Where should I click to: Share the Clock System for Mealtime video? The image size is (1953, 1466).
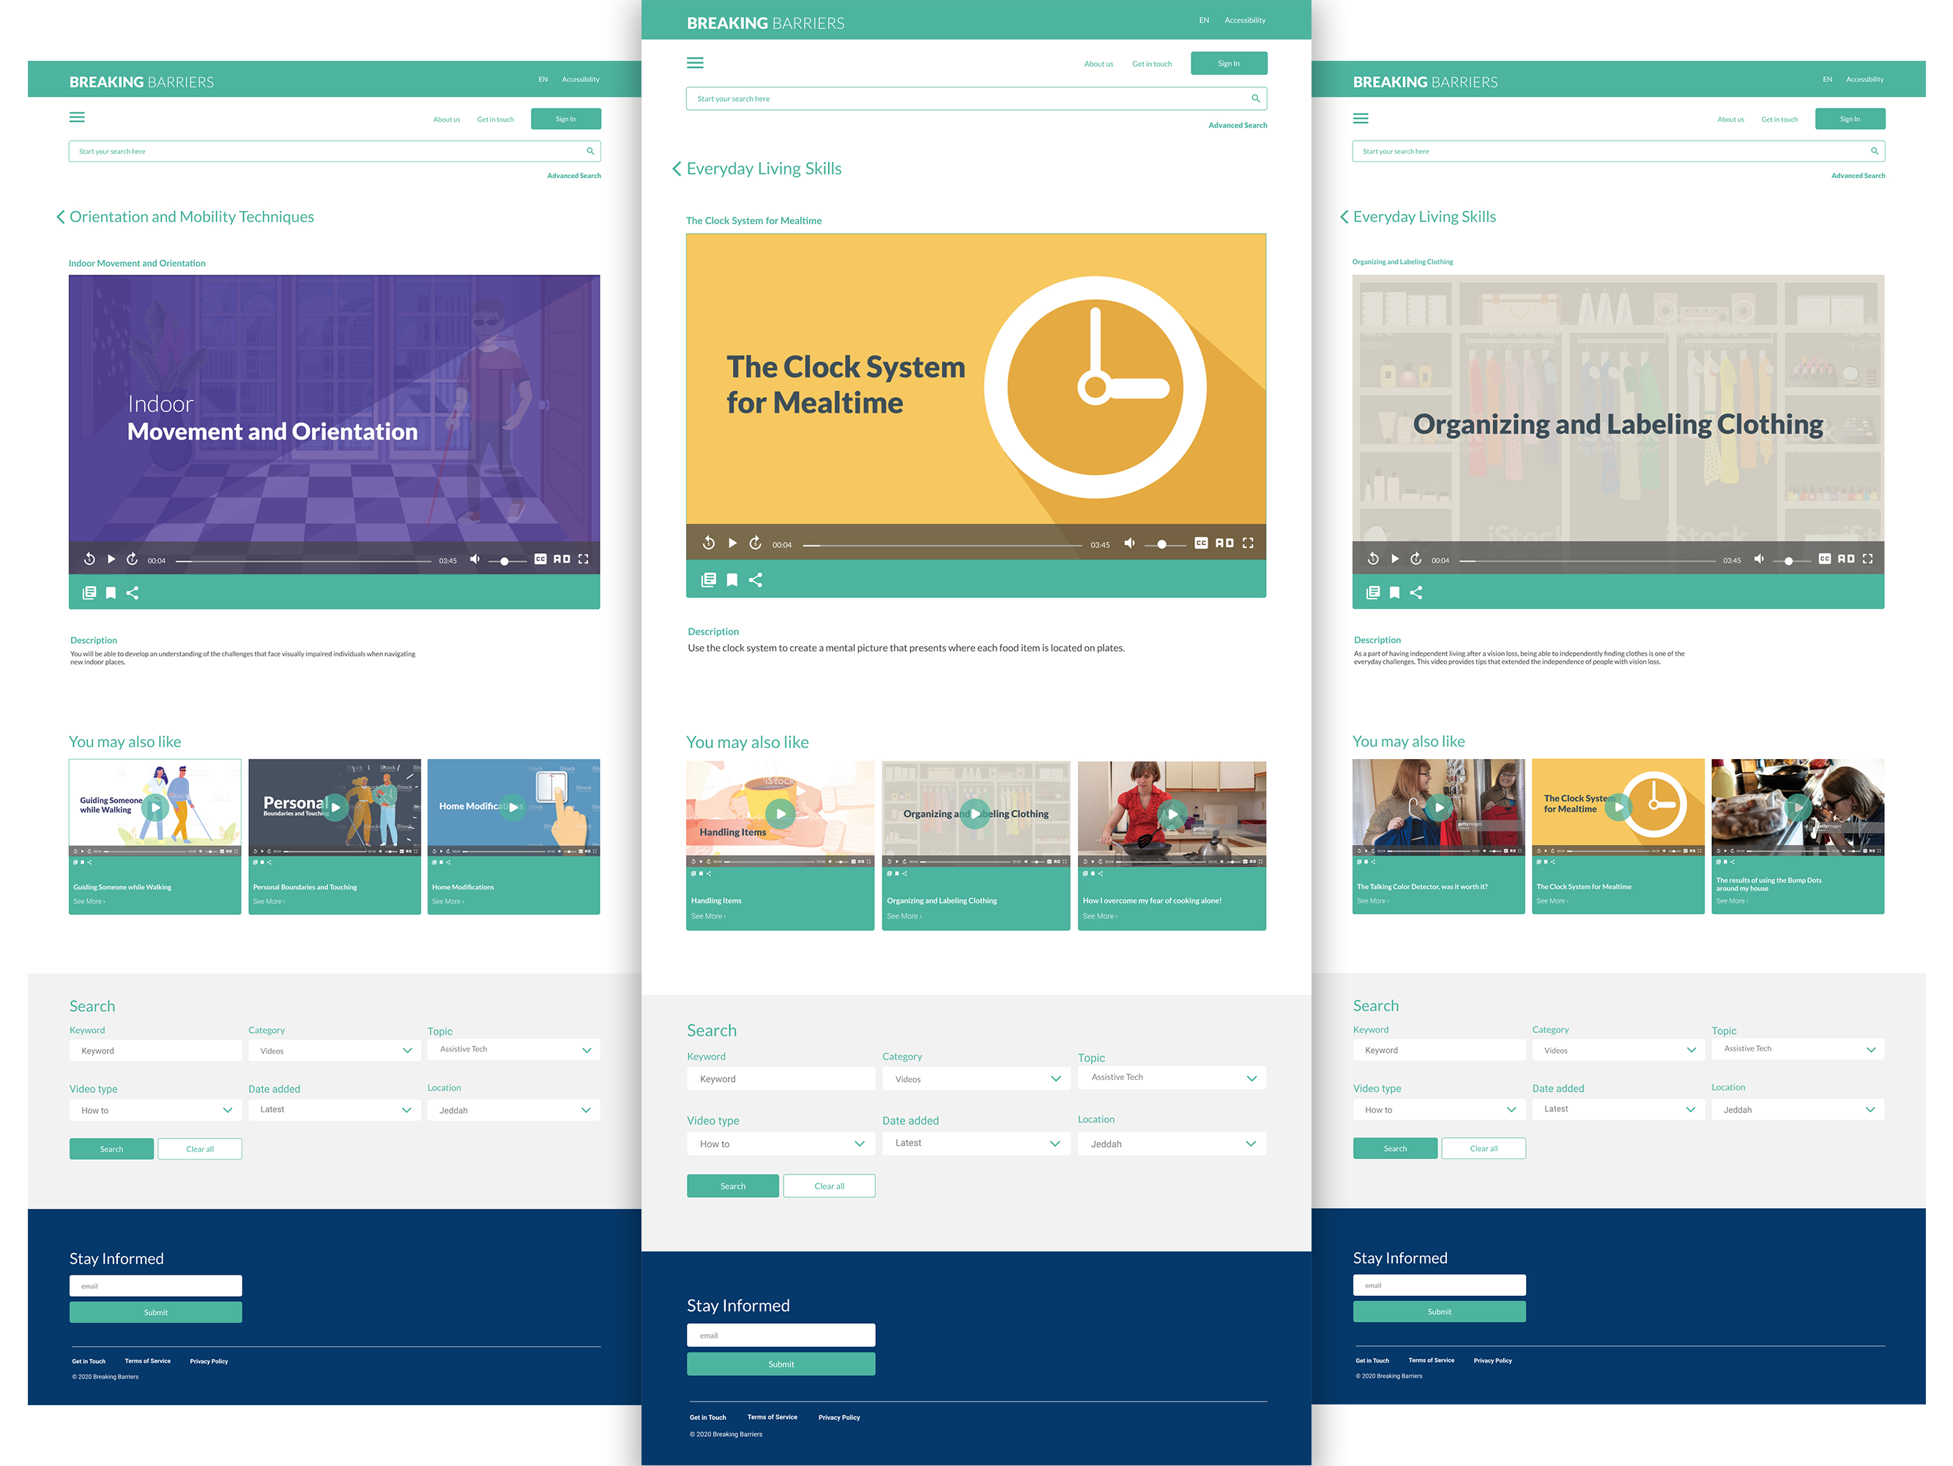(x=756, y=580)
